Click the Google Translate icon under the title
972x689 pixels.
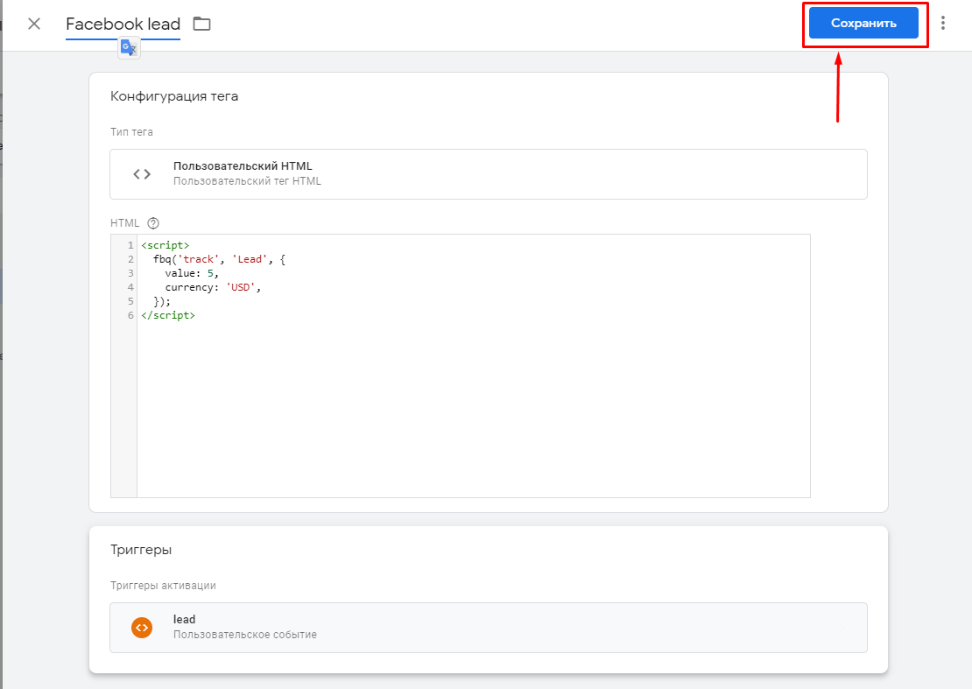click(x=130, y=49)
